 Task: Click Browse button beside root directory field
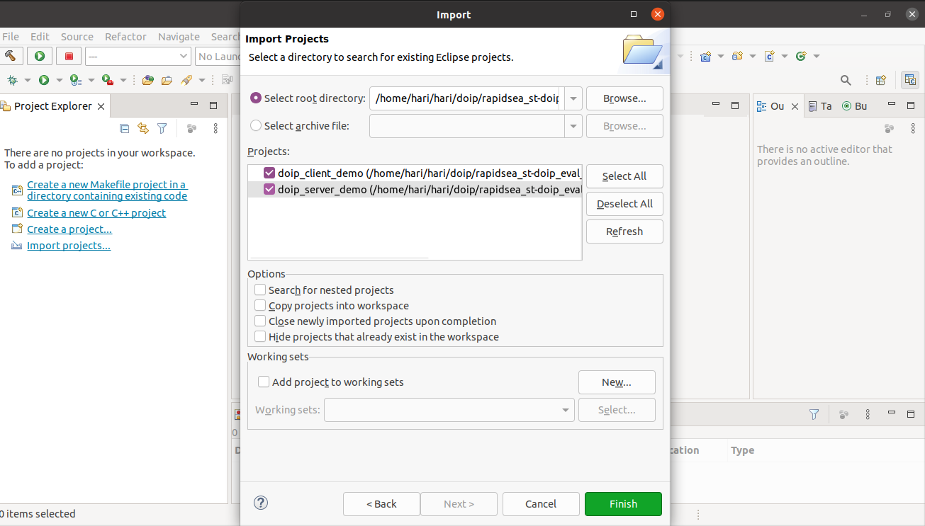[x=624, y=98]
